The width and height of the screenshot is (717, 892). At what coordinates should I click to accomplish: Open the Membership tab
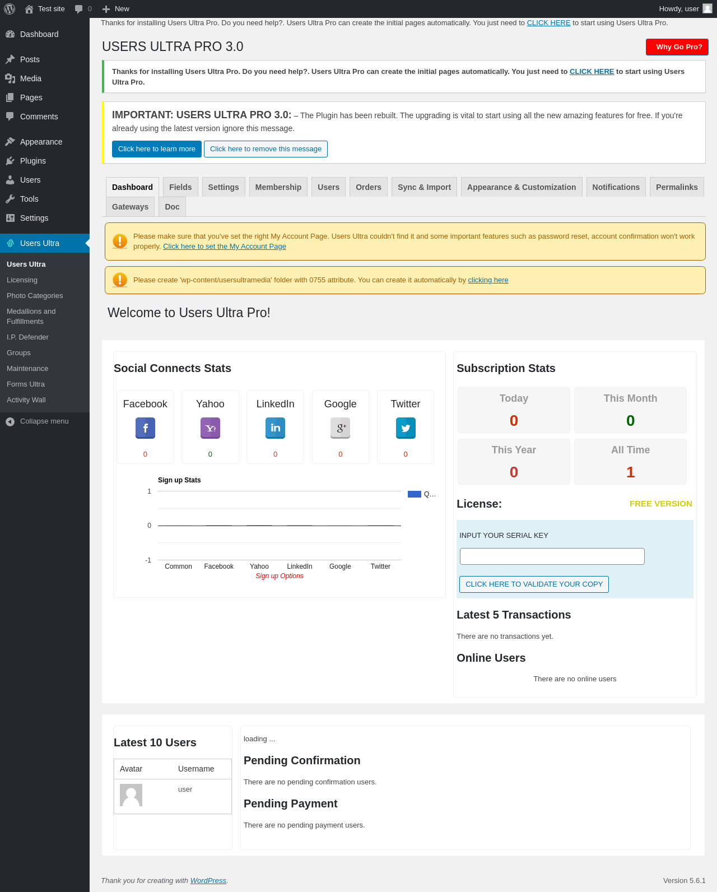point(278,187)
